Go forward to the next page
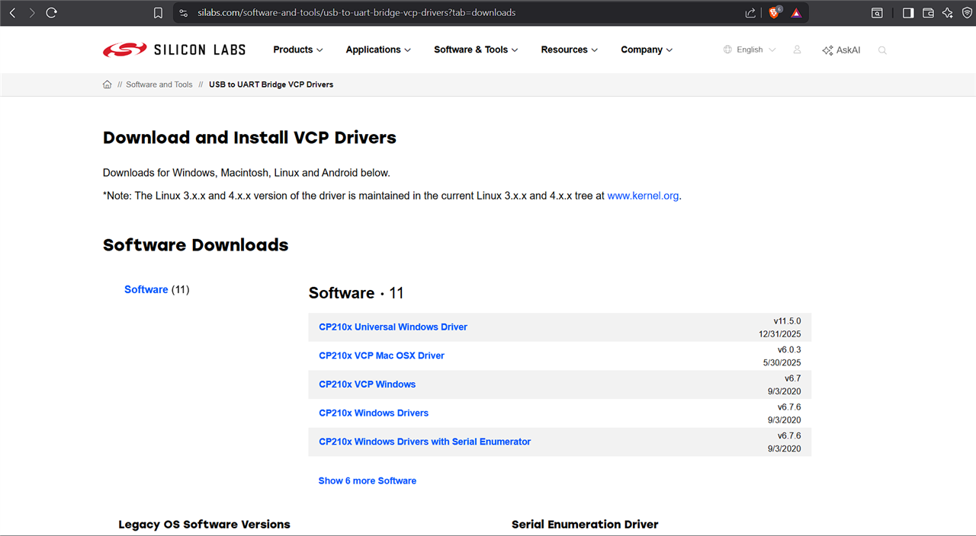 coord(31,13)
